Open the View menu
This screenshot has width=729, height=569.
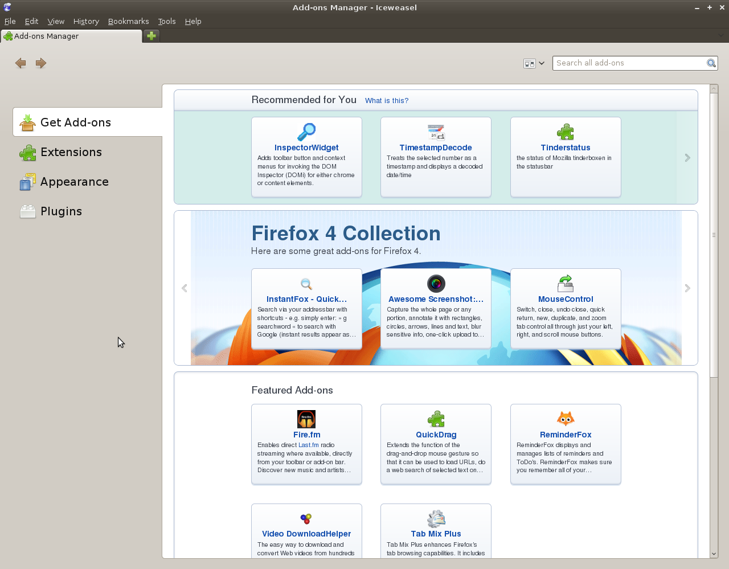[x=56, y=21]
